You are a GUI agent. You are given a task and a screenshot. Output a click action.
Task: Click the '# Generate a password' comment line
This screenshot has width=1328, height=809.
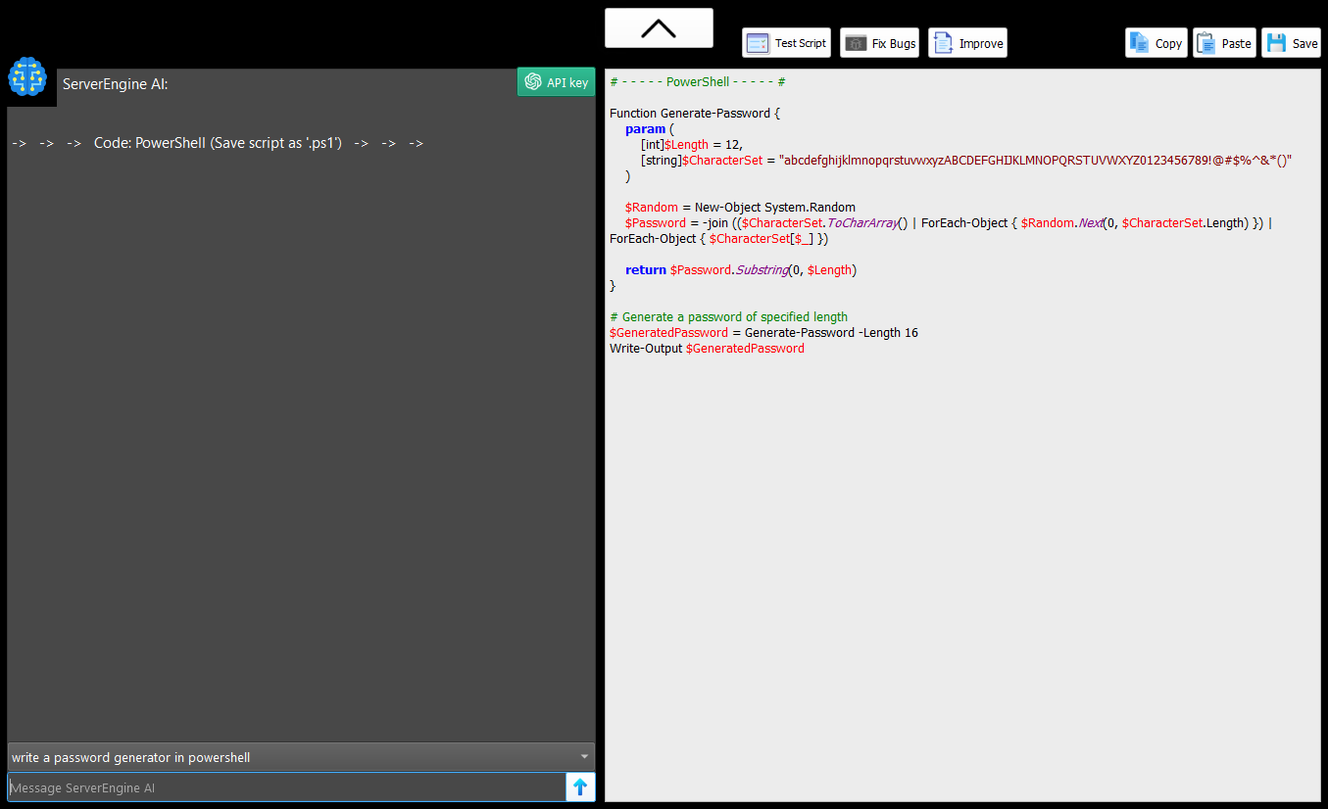[728, 317]
